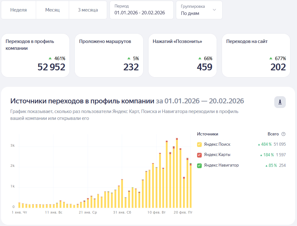Click the 11 янв. Вс axis label
Screen dimensions: 297x226
coord(54,212)
